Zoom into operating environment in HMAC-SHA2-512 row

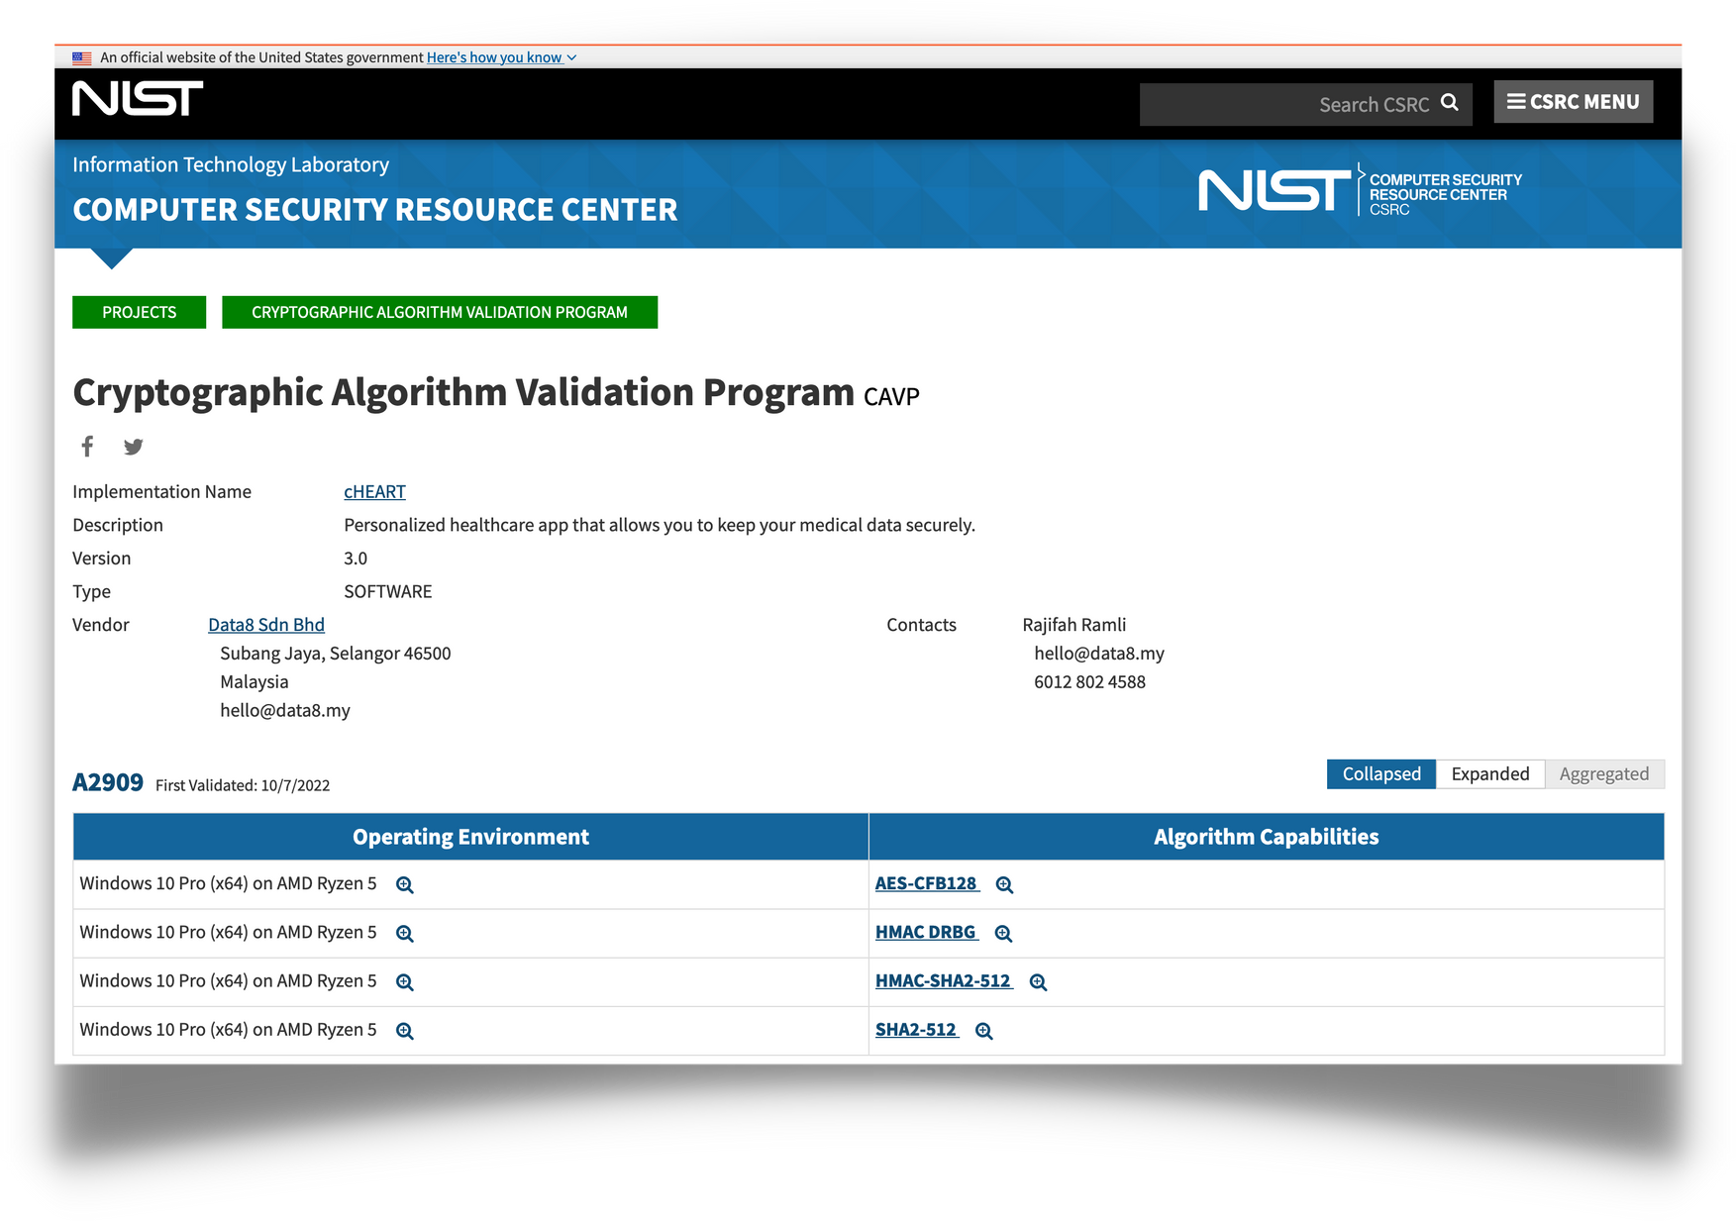[404, 982]
